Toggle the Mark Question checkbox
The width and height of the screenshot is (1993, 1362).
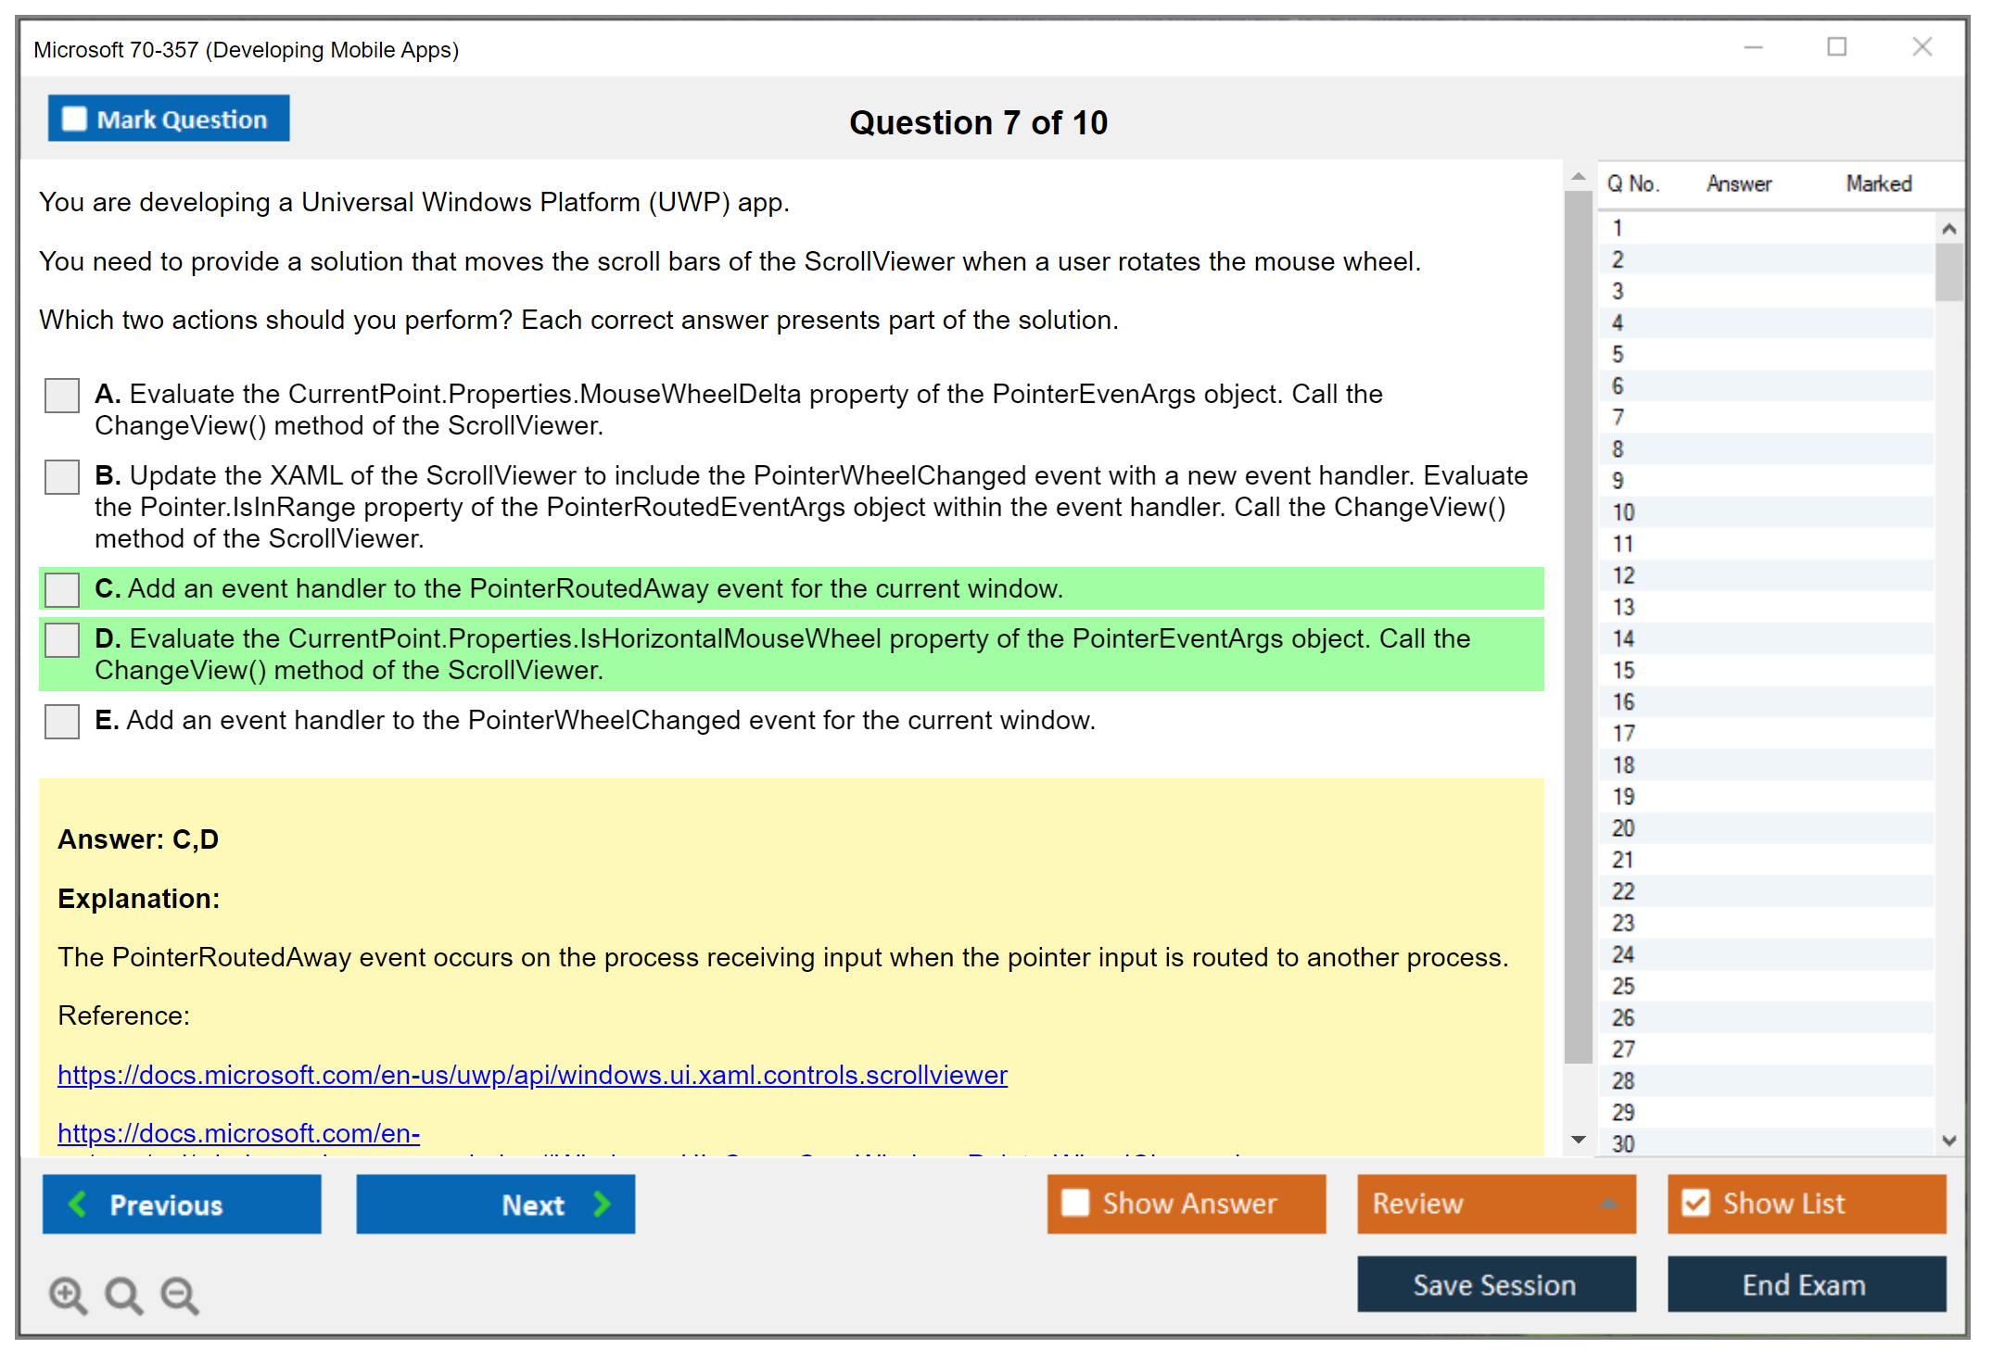(x=74, y=119)
